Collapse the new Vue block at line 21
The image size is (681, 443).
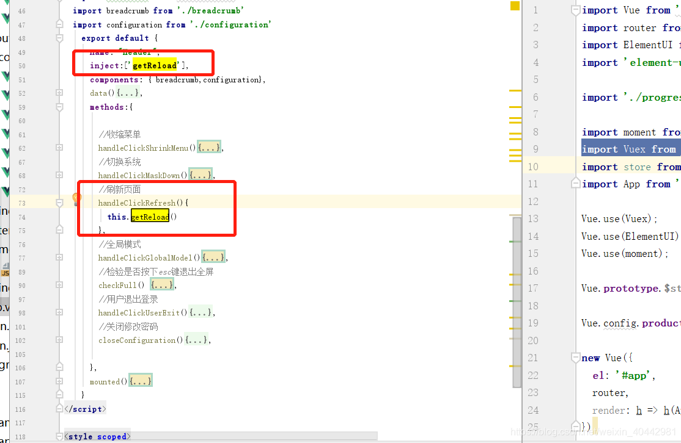(575, 358)
